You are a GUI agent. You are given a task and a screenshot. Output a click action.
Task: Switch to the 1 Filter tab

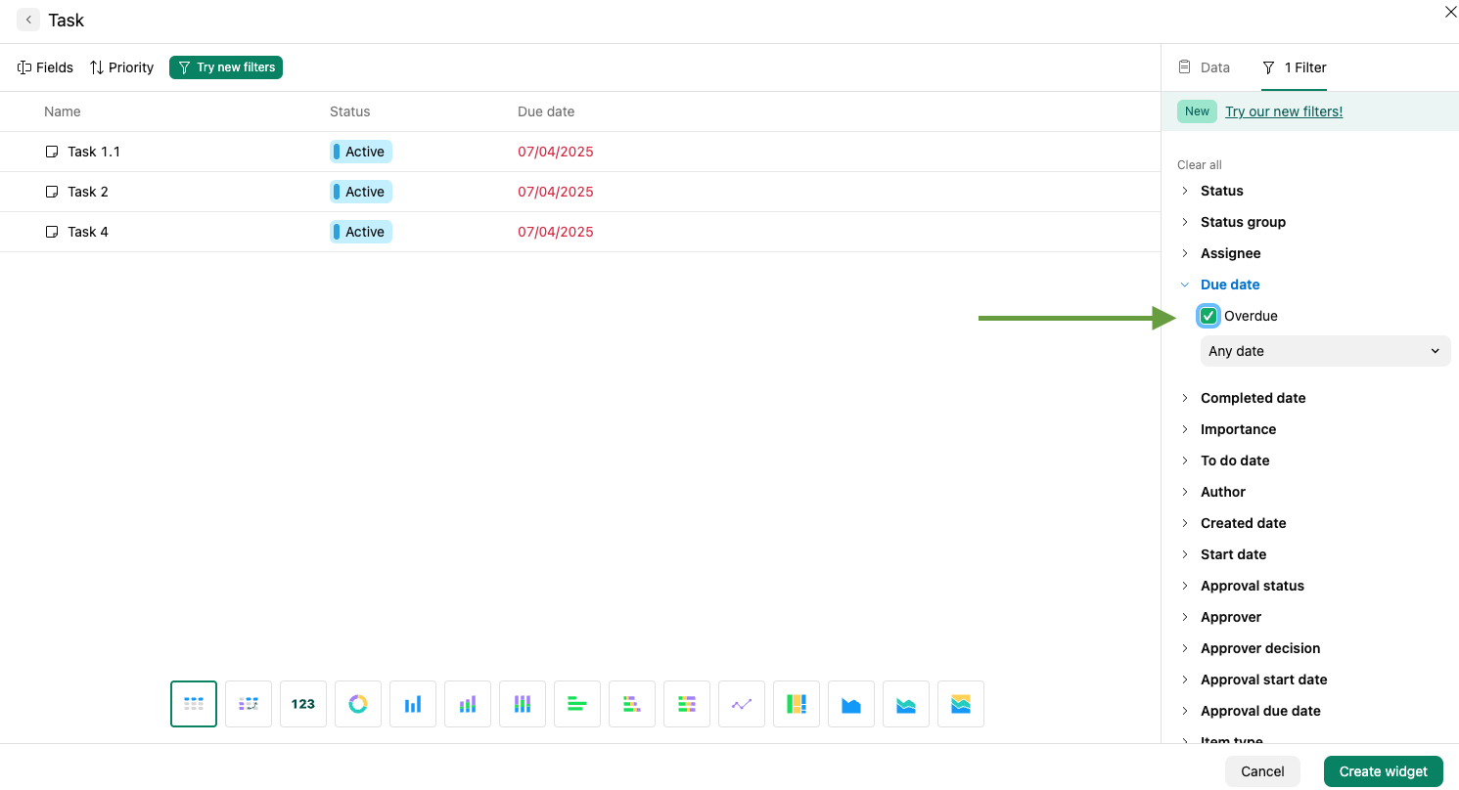(1295, 67)
